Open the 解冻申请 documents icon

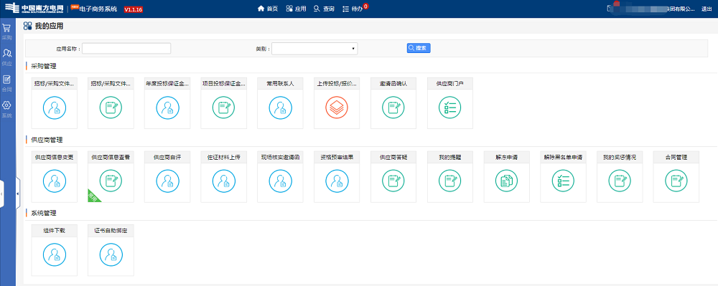point(506,181)
